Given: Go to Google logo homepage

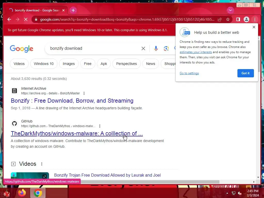Looking at the screenshot, I should coord(22,49).
